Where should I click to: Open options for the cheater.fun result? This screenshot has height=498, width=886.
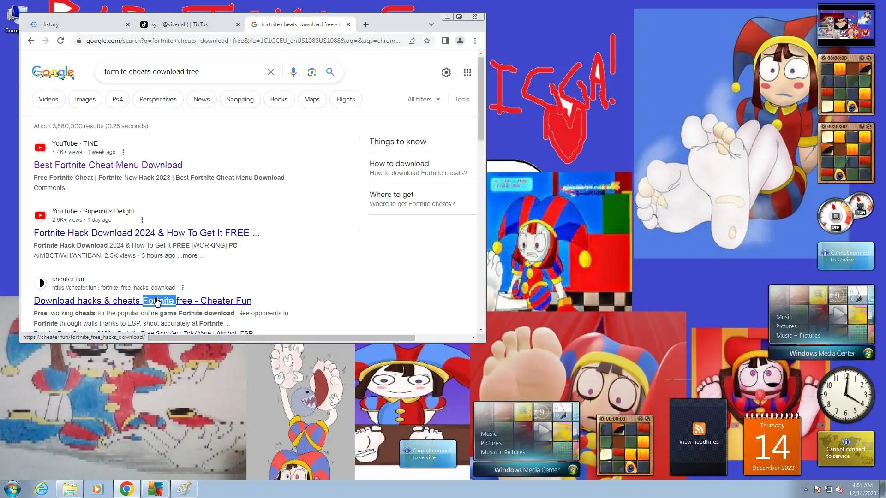(x=183, y=288)
